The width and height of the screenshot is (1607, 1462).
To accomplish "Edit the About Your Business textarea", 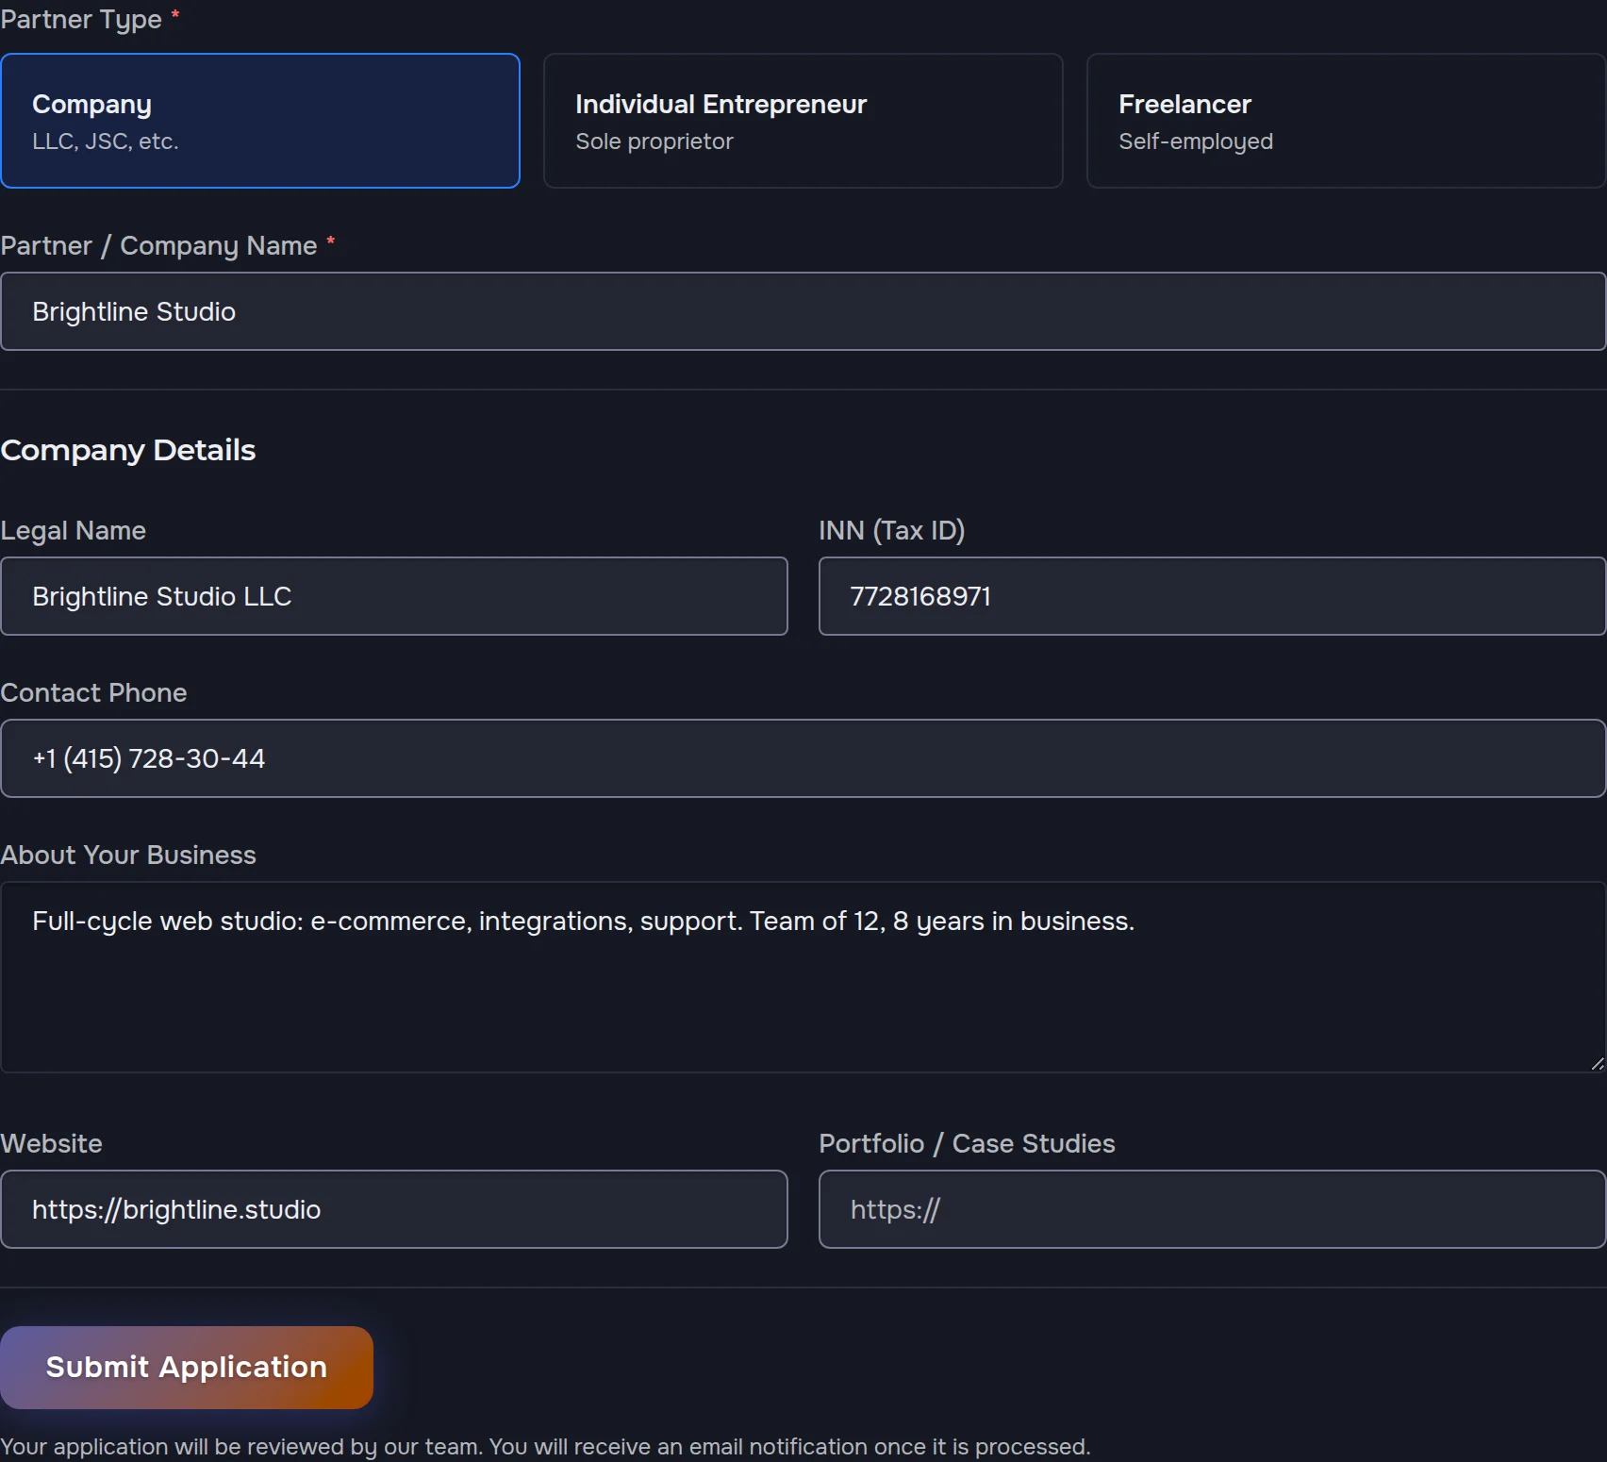I will click(x=803, y=977).
